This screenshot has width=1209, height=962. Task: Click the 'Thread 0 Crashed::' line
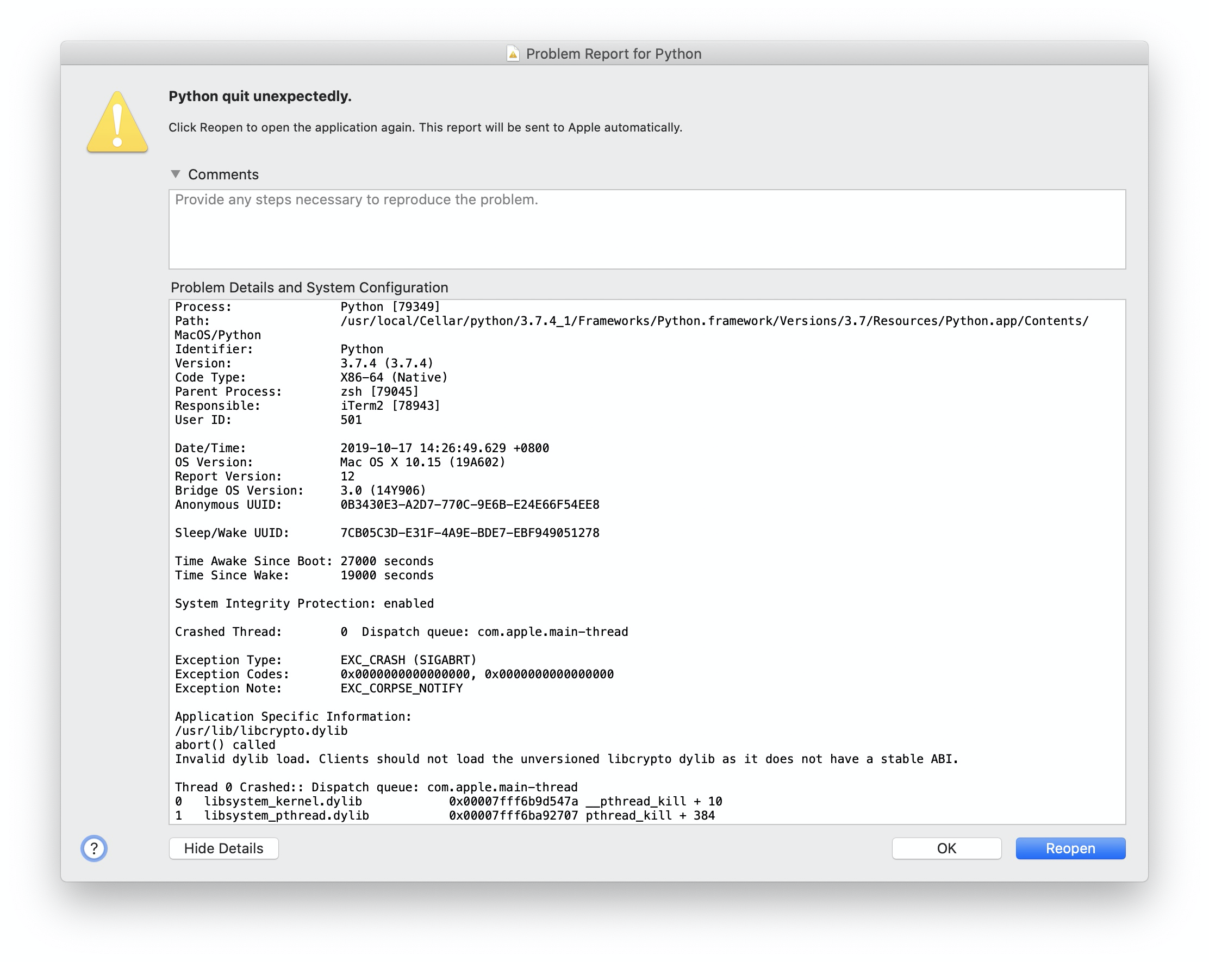(x=376, y=787)
